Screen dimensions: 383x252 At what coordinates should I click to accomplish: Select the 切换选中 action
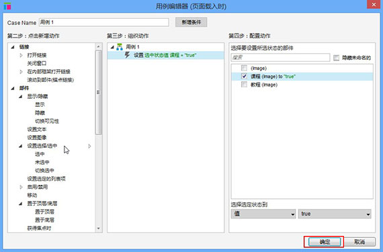point(44,171)
